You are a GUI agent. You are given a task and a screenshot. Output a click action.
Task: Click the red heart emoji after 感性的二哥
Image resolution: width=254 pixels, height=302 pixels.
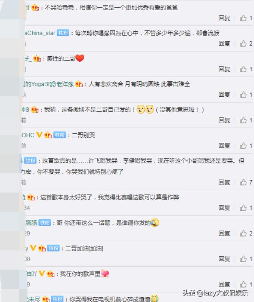(x=80, y=58)
